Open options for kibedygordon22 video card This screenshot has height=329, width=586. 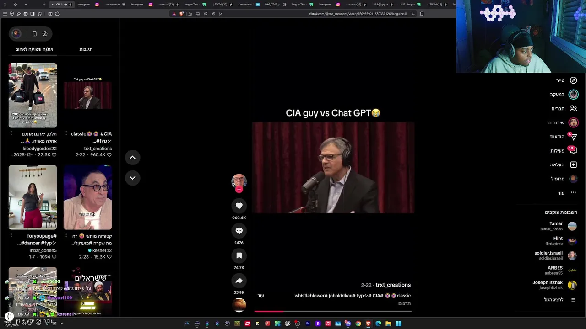[11, 133]
